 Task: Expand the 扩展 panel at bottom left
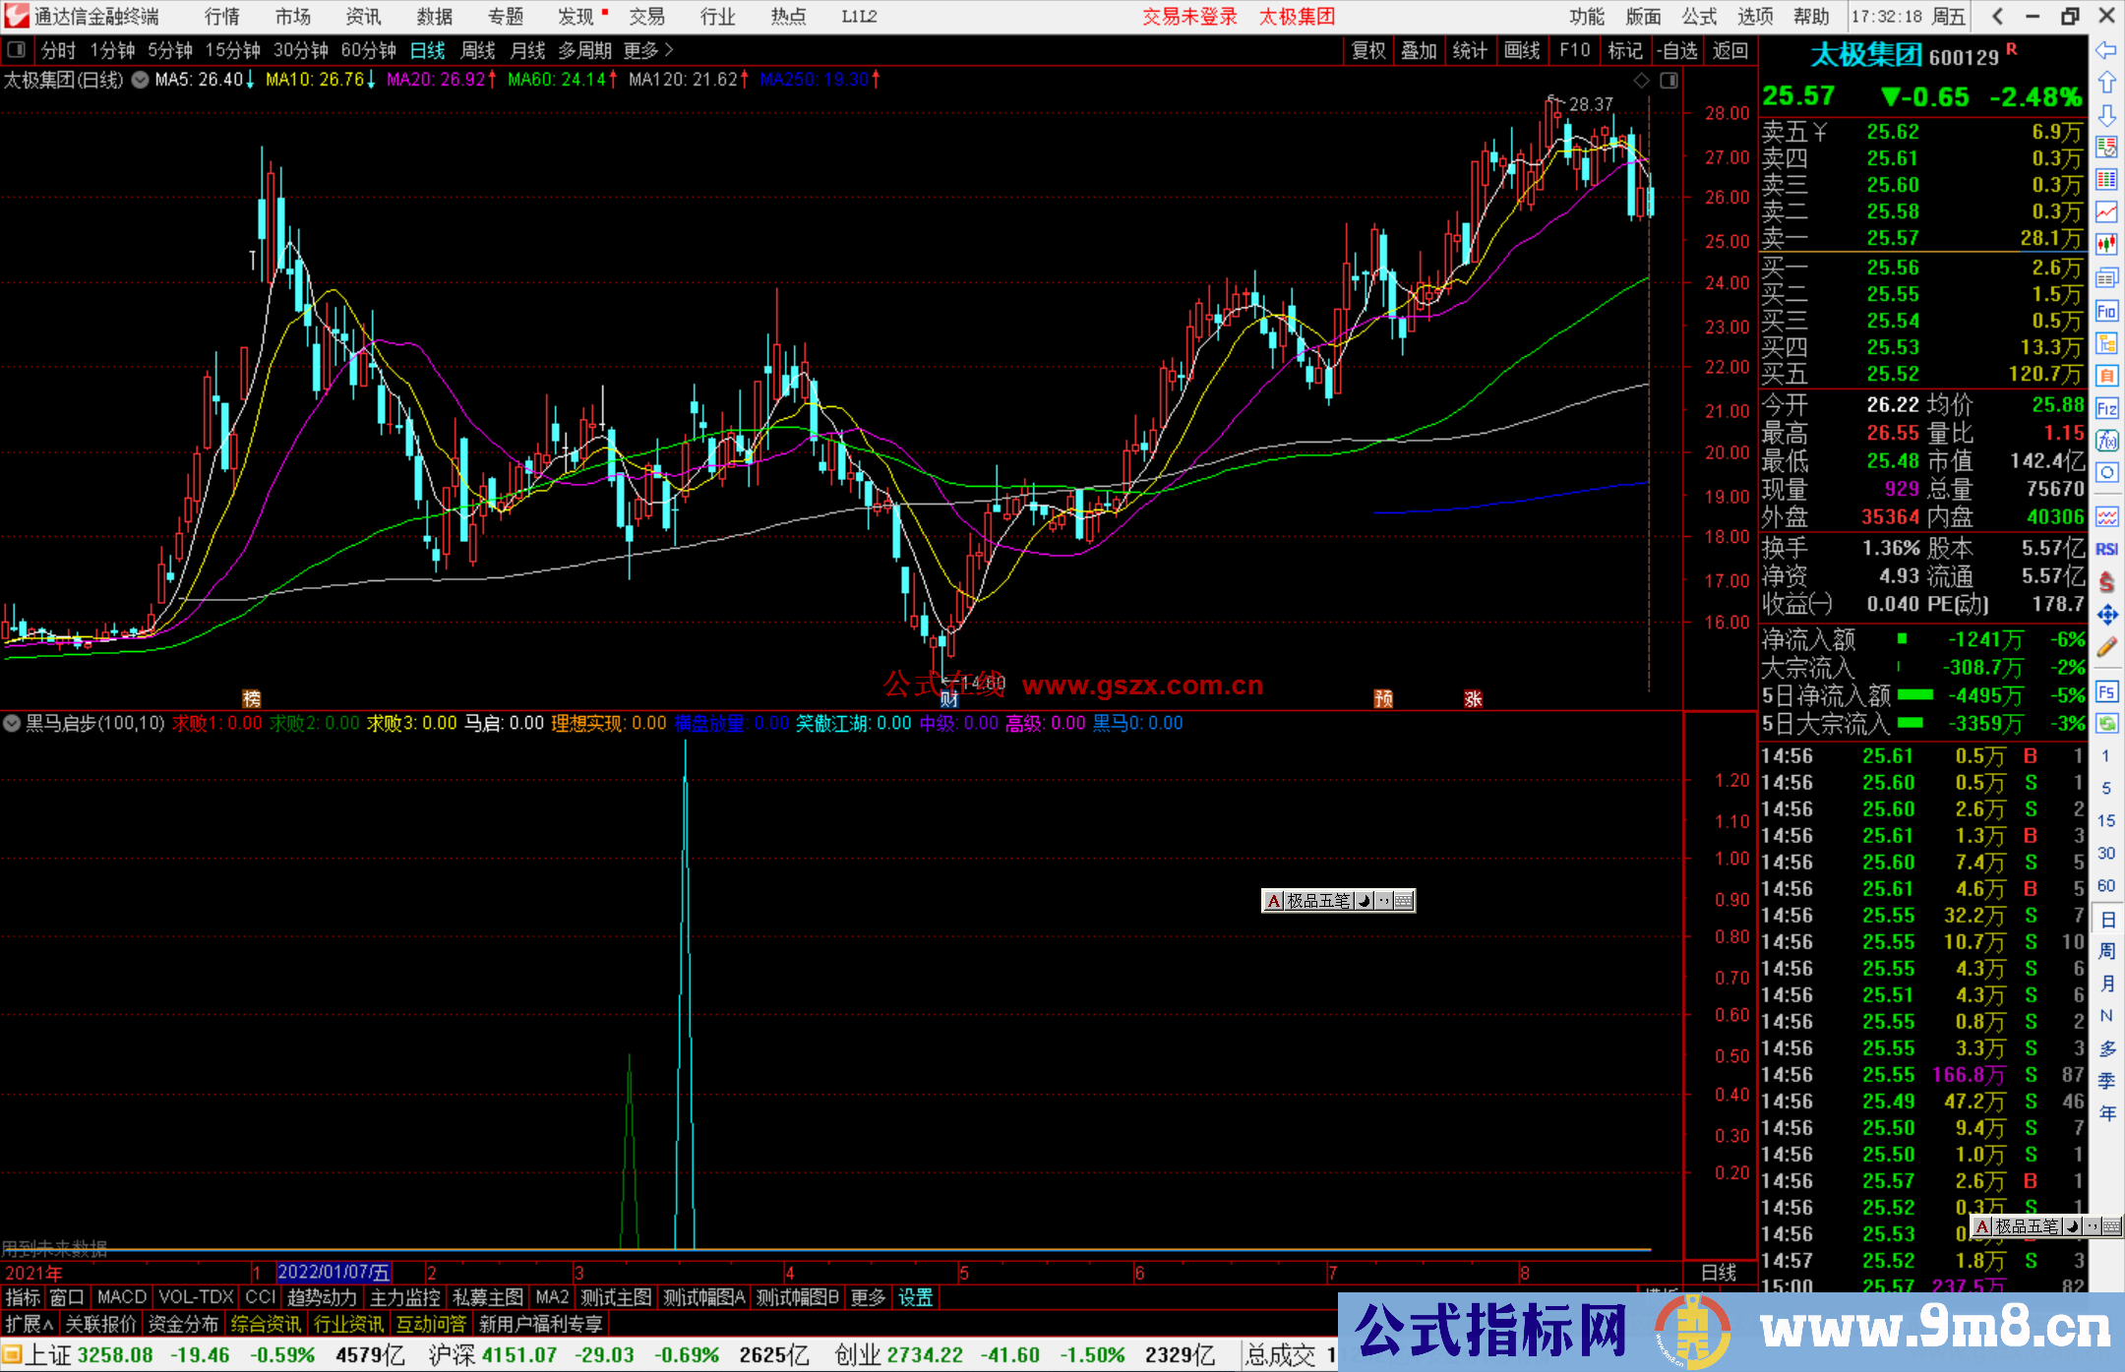(30, 1324)
